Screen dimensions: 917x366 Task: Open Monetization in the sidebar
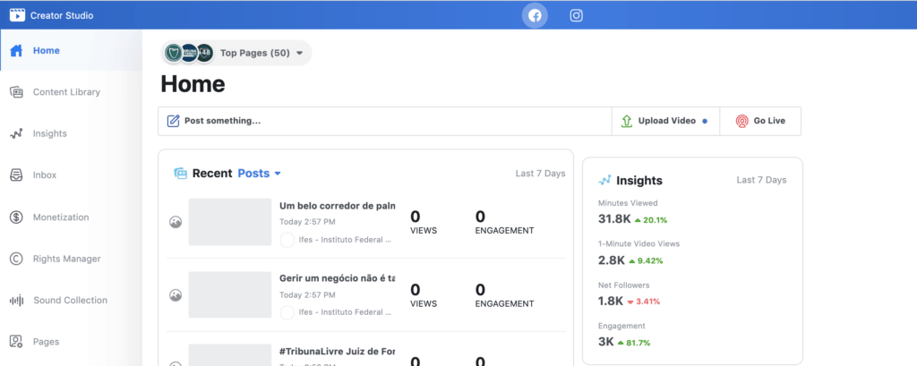[x=71, y=217]
